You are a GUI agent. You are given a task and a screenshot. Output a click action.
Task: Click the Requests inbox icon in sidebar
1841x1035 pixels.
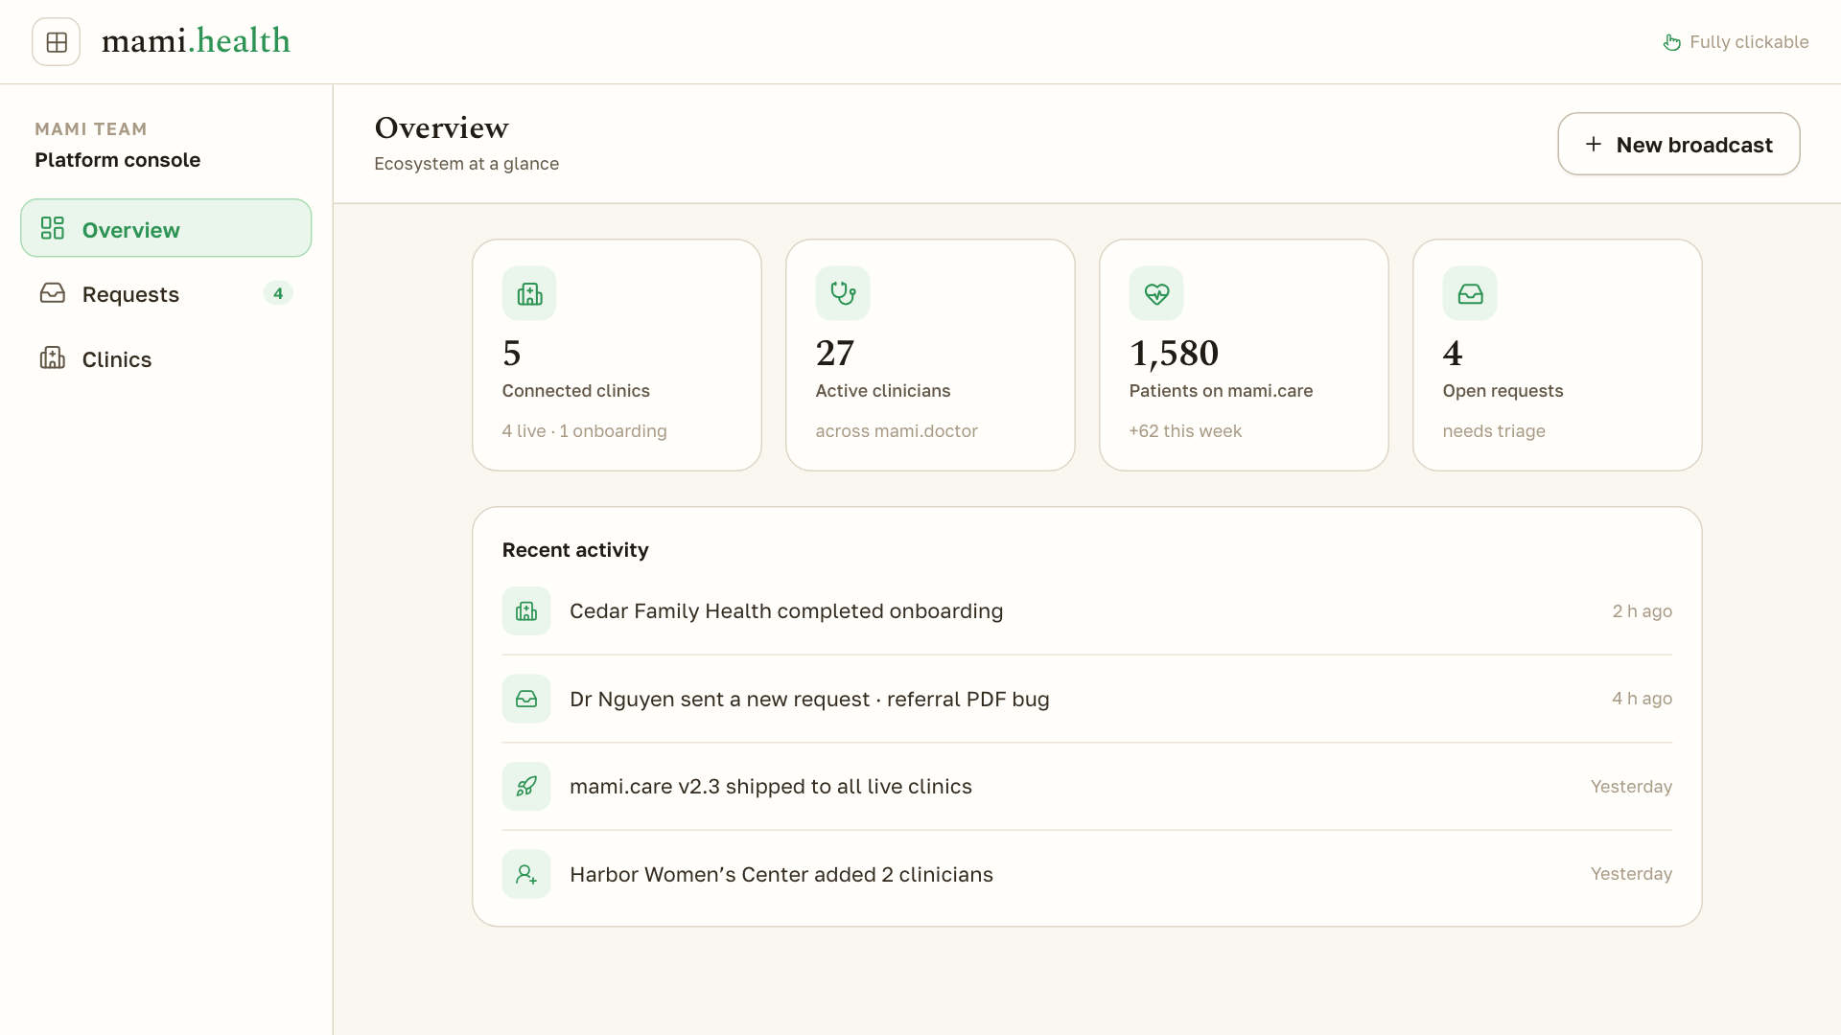(53, 293)
